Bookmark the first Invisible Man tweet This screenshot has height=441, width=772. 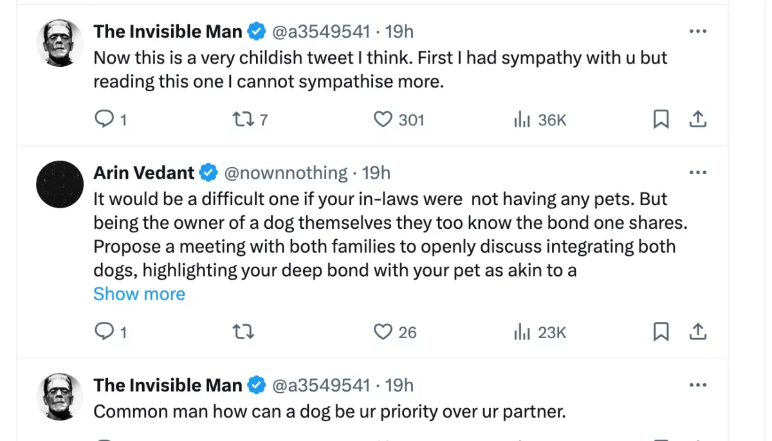click(x=661, y=120)
